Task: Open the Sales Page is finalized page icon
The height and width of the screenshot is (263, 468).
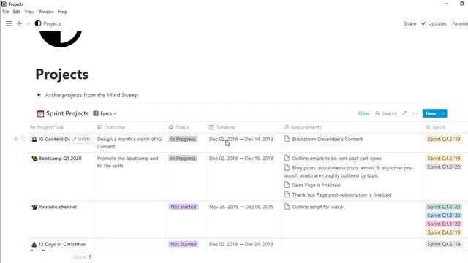Action: coord(287,185)
